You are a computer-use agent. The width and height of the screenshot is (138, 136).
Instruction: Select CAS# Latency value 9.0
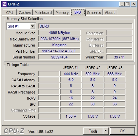115,80
